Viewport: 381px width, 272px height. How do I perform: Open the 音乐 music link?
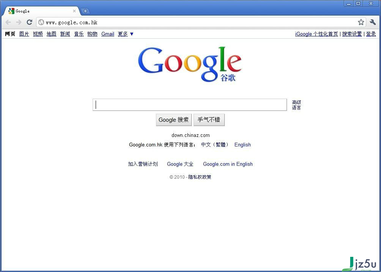pyautogui.click(x=79, y=34)
